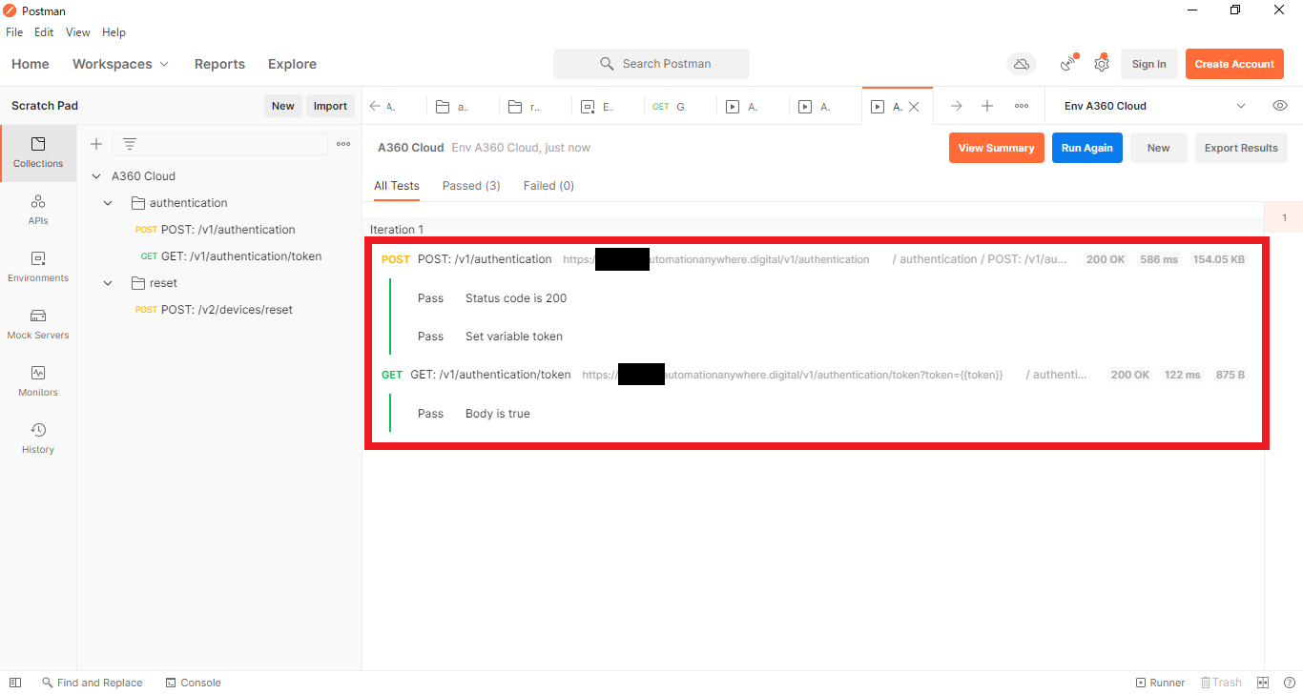Click New button in Scratch Pad header
This screenshot has width=1303, height=694.
[282, 106]
